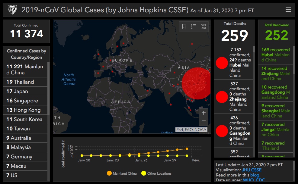298x184 pixels.
Task: Click the Total Recovered 252 figure
Action: [277, 35]
